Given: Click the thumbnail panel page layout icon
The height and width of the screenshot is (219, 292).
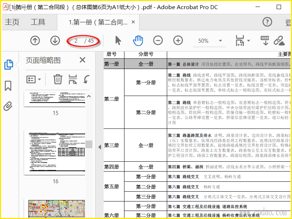Looking at the screenshot, I should point(73,80).
